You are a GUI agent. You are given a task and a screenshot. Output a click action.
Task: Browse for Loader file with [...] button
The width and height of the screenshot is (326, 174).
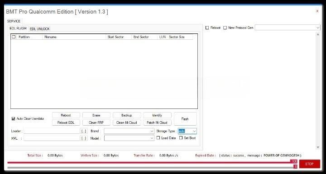[x=84, y=131]
